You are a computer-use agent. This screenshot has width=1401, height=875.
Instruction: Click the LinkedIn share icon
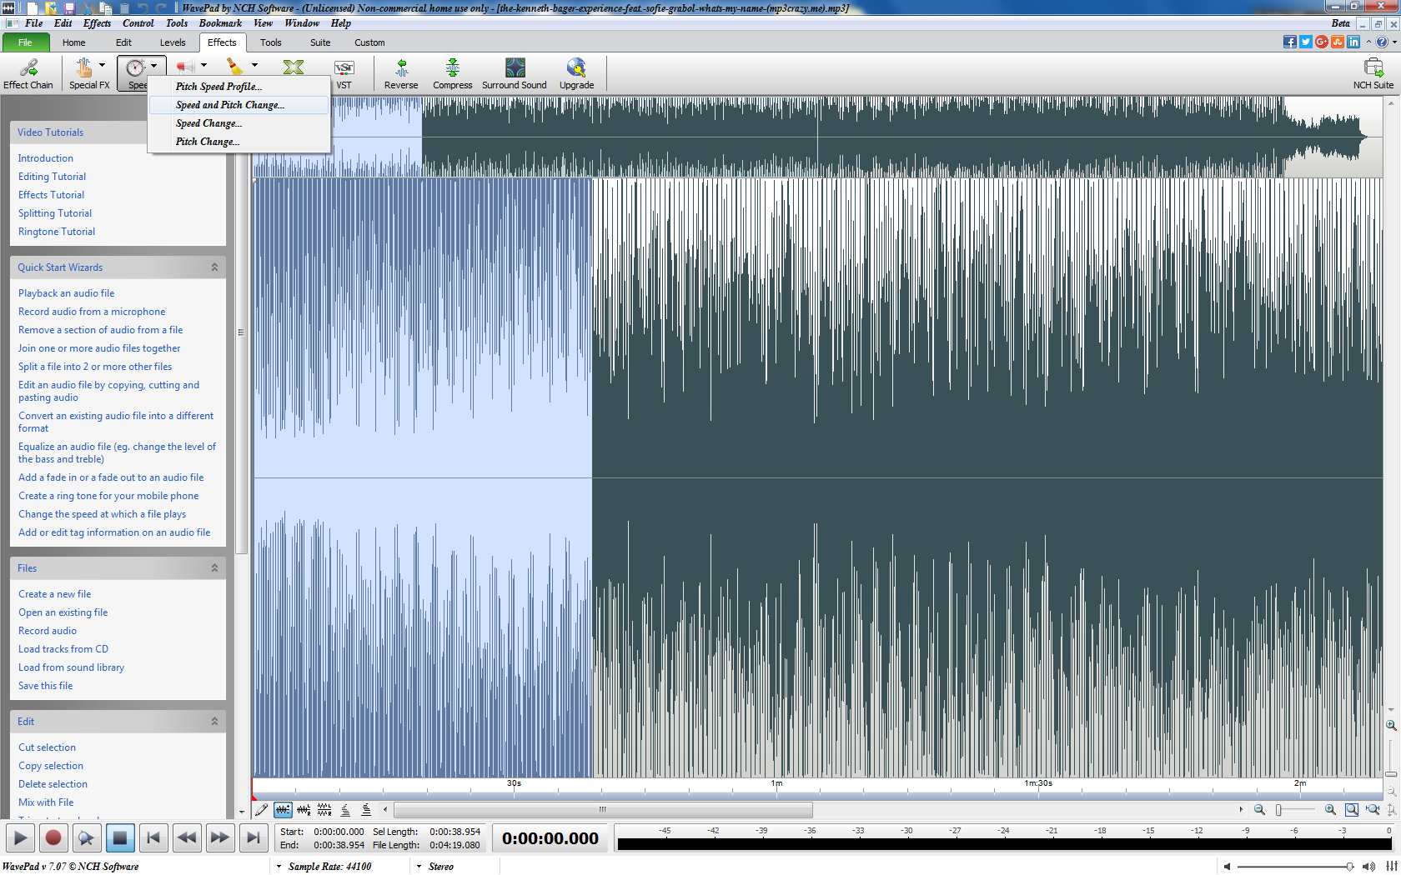[x=1353, y=42]
